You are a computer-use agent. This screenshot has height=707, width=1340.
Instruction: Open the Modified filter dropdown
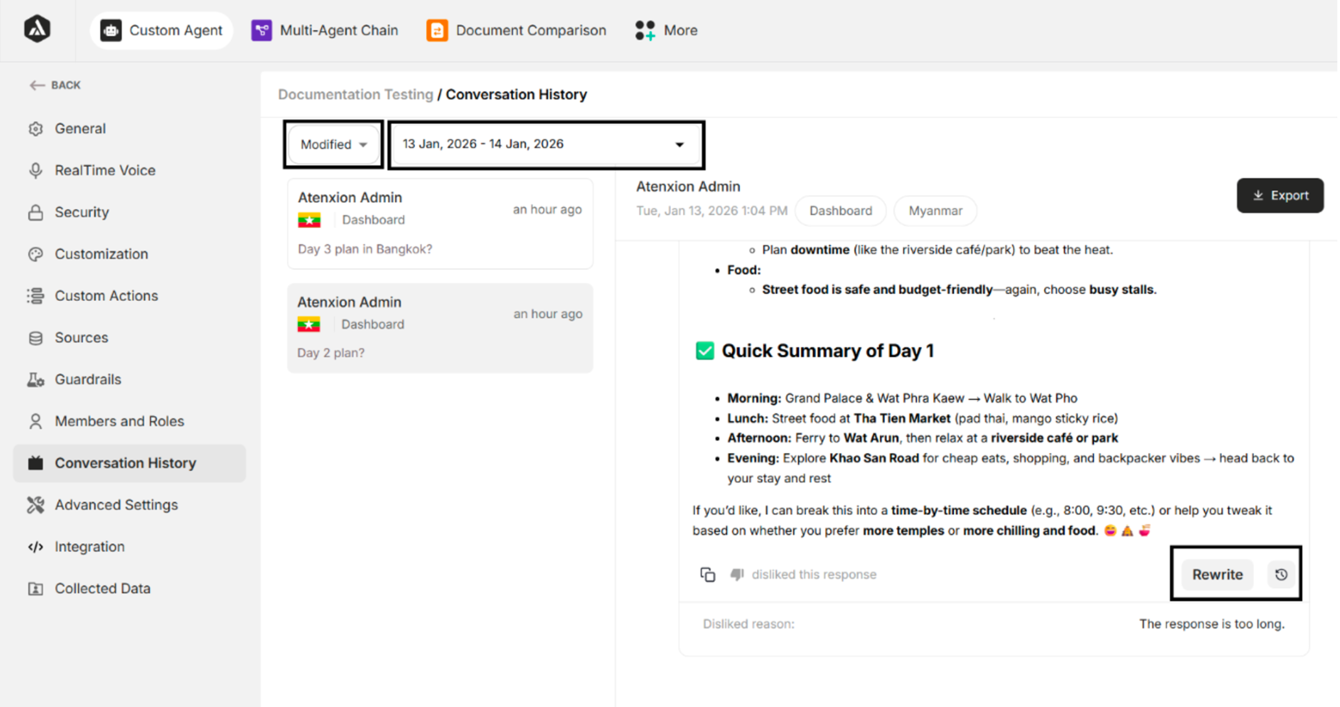tap(334, 145)
